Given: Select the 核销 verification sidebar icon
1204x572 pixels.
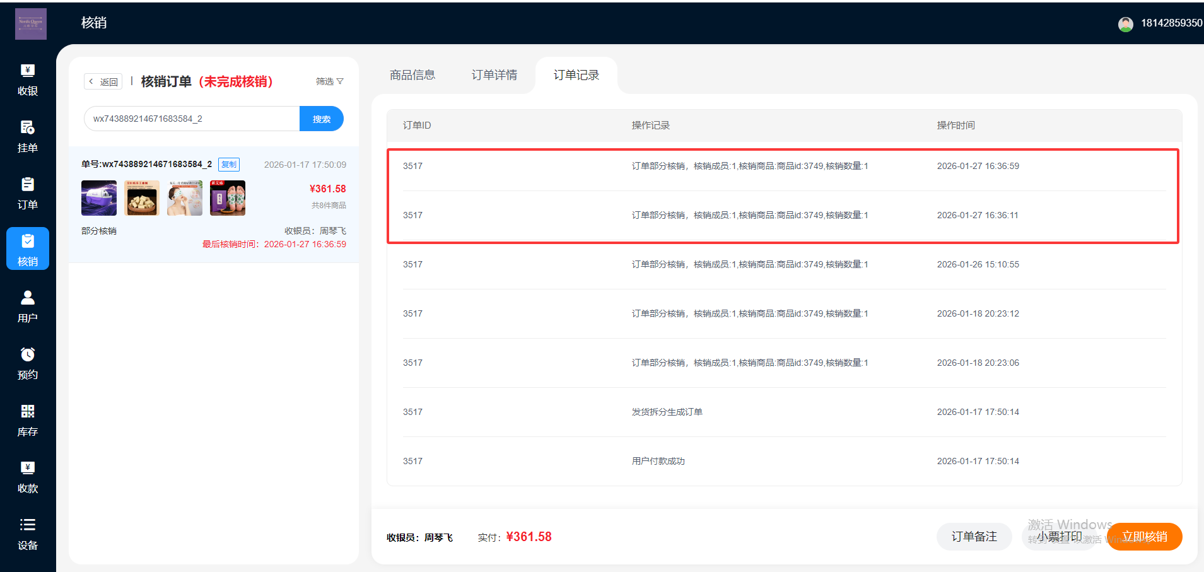Looking at the screenshot, I should click(28, 242).
